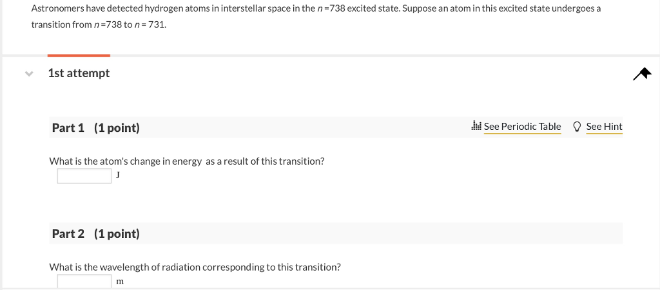Open the See Periodic Table link
Screen dimensions: 660x290
pyautogui.click(x=522, y=127)
